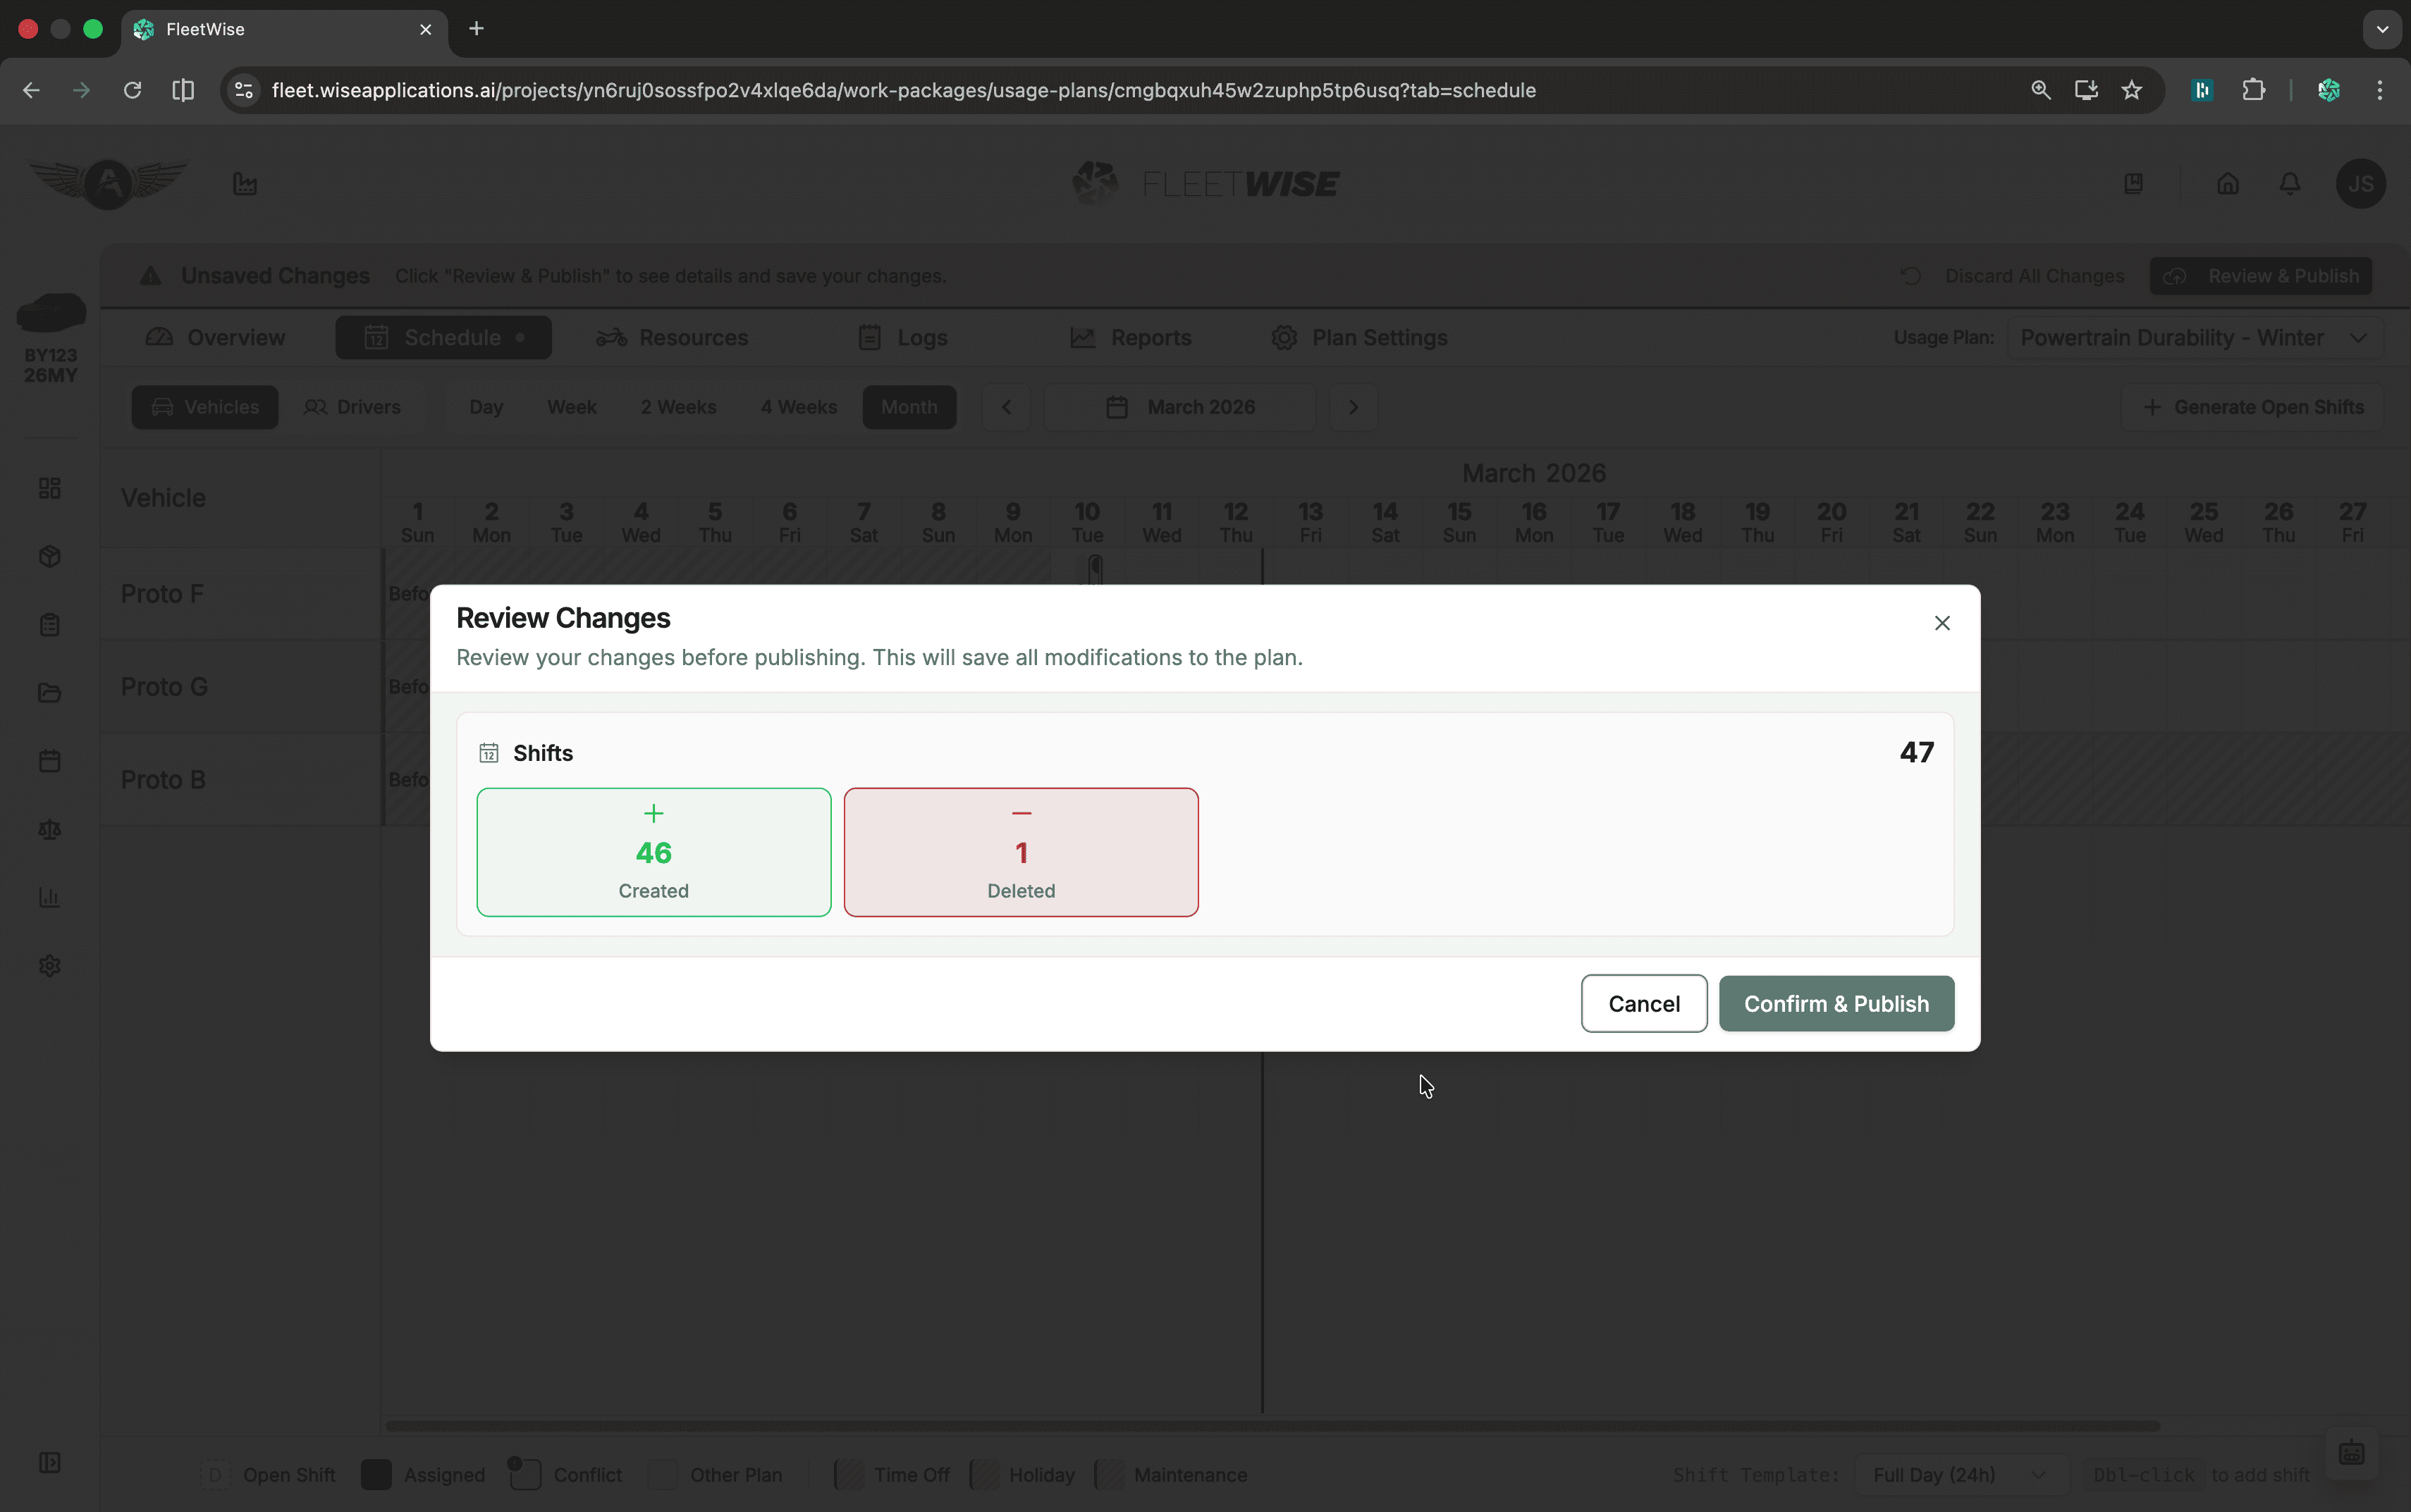
Task: Go to previous month with left chevron
Action: point(1007,407)
